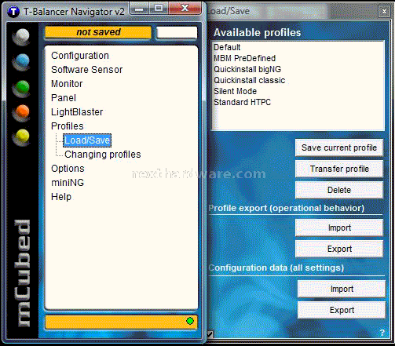Open Help in the navigator
The height and width of the screenshot is (346, 395).
(x=61, y=197)
